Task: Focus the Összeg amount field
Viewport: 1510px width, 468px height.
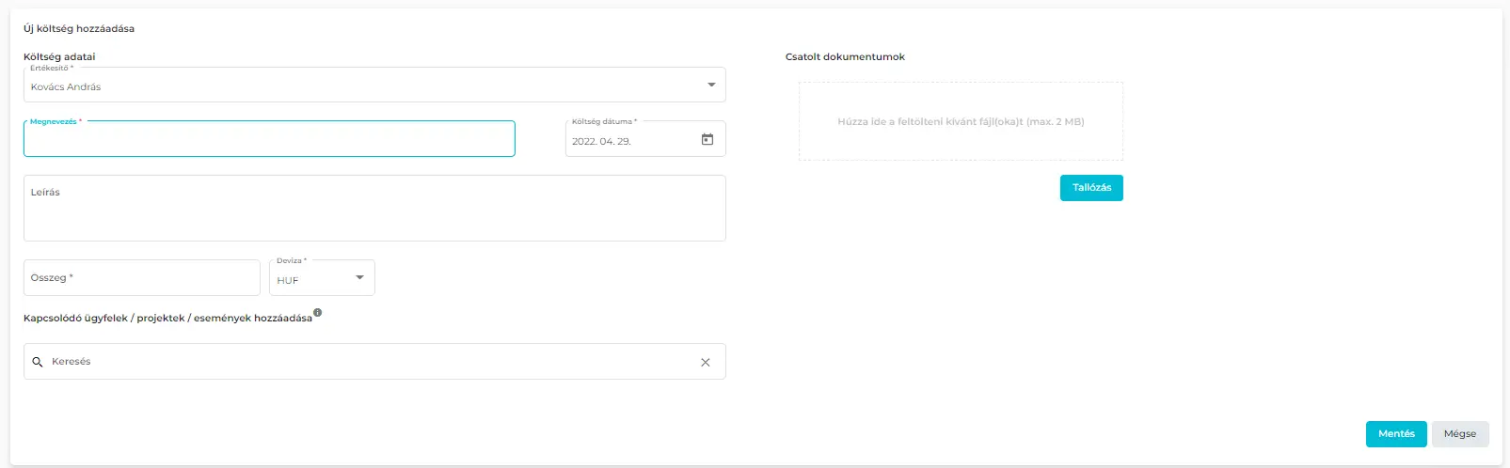Action: [x=141, y=278]
